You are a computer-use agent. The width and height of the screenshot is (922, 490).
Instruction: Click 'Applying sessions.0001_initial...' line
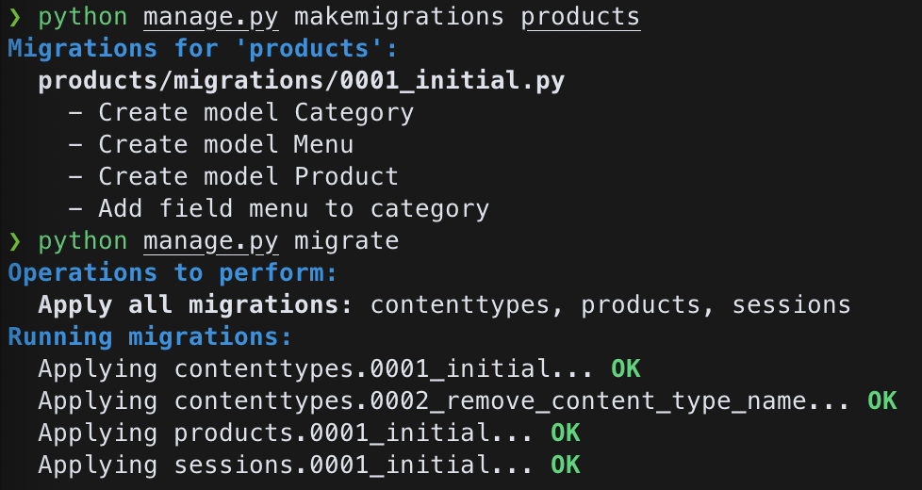[287, 465]
